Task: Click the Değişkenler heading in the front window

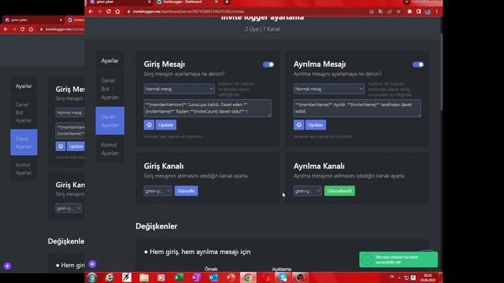Action: 156,226
